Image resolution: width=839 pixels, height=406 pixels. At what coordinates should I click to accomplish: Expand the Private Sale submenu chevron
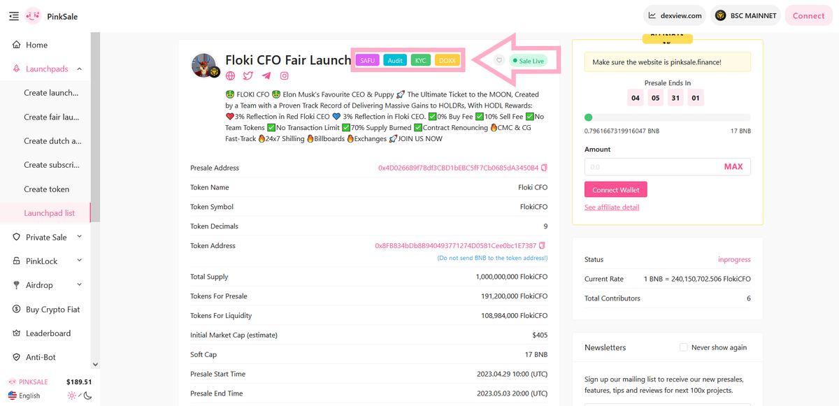79,237
